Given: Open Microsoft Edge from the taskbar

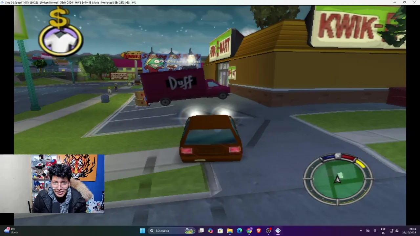Looking at the screenshot, I should (x=240, y=231).
